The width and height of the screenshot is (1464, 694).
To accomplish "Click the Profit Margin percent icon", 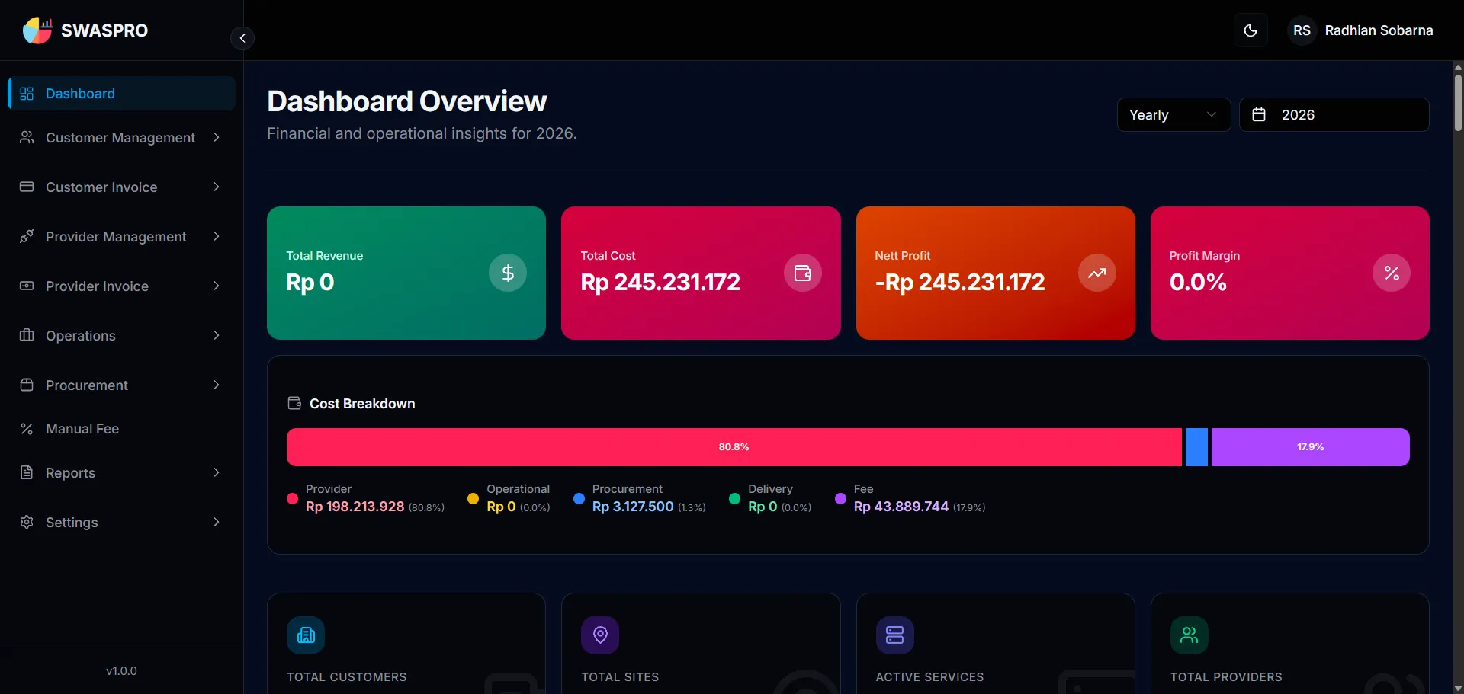I will 1392,273.
